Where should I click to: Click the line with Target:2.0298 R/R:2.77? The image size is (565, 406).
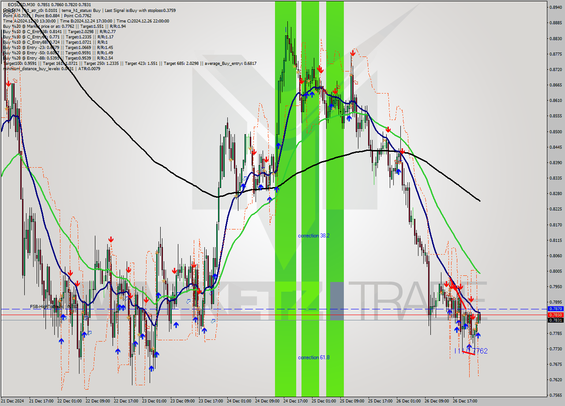point(59,31)
